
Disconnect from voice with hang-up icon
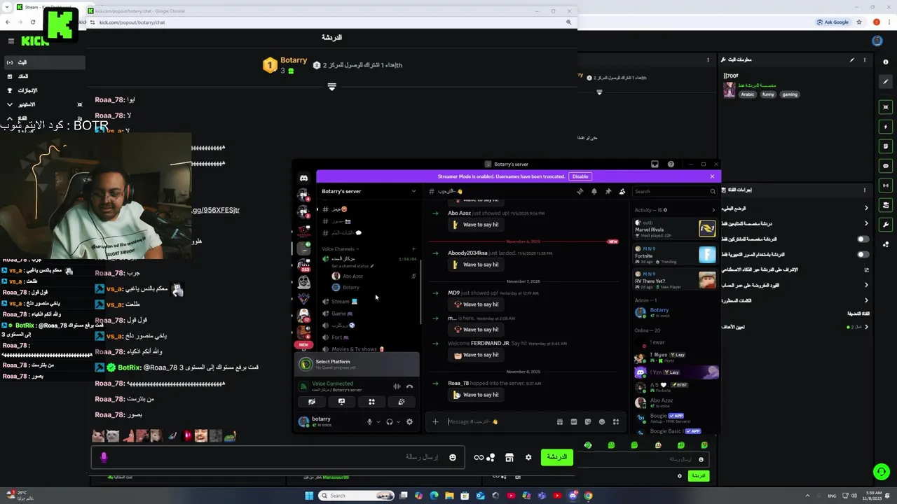(410, 386)
